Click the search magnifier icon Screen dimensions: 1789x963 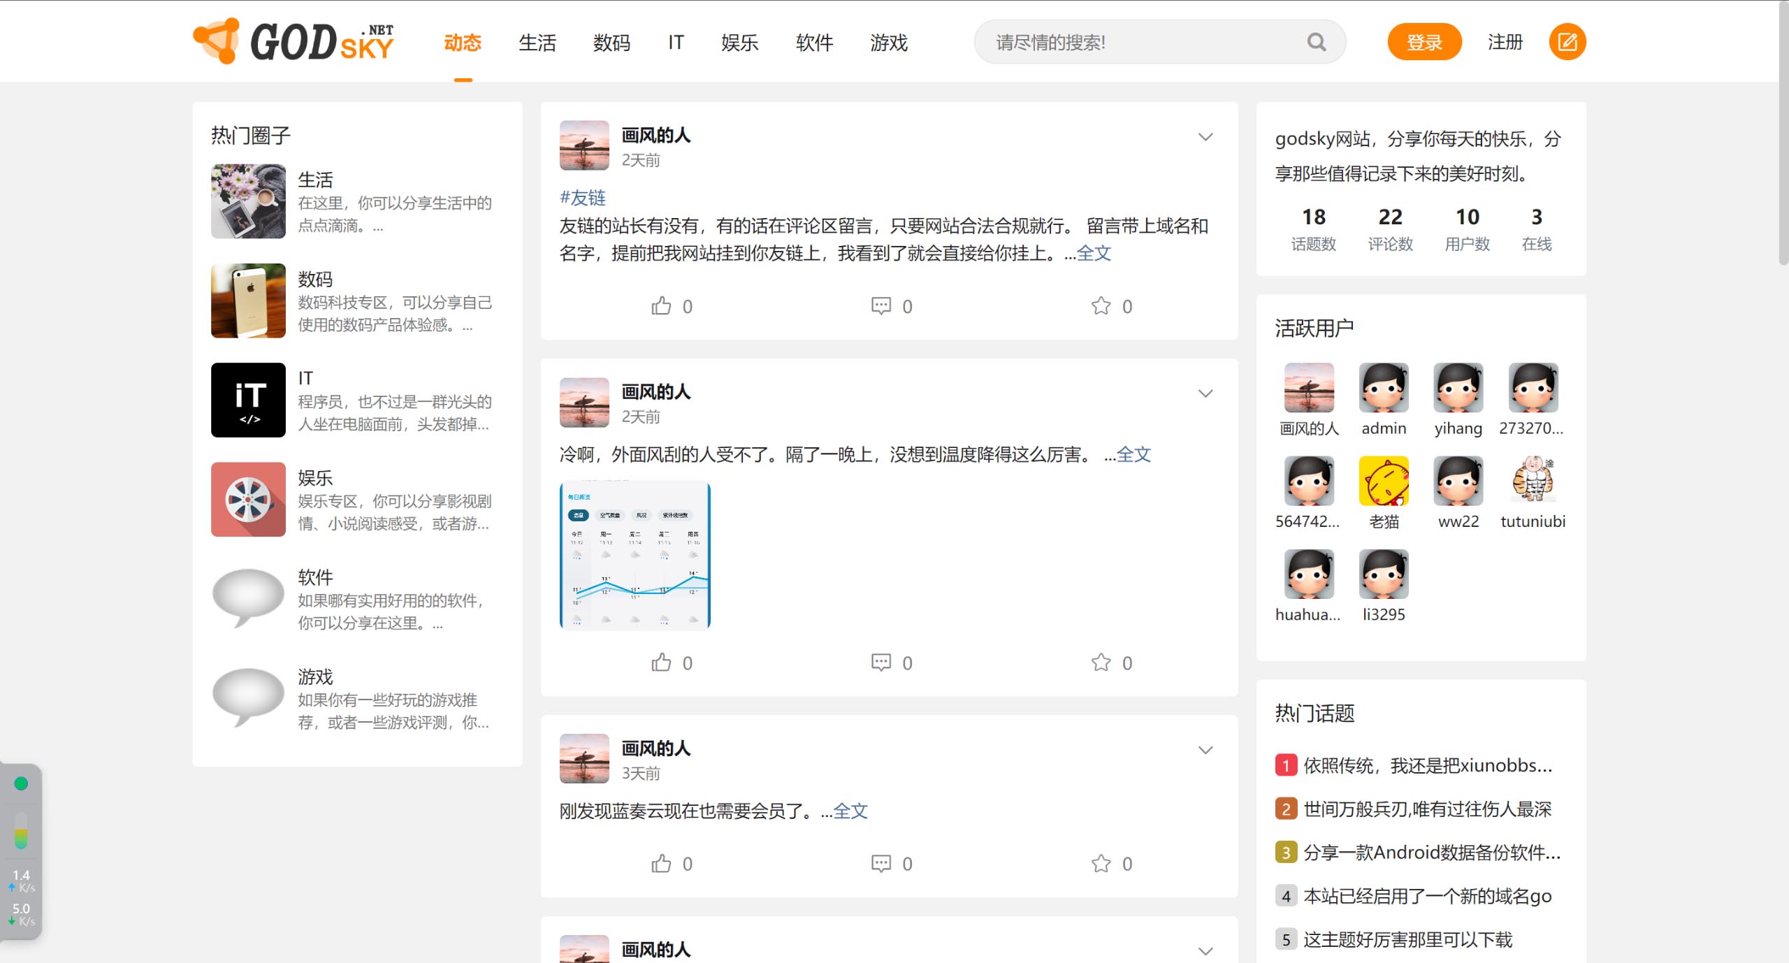click(1317, 42)
